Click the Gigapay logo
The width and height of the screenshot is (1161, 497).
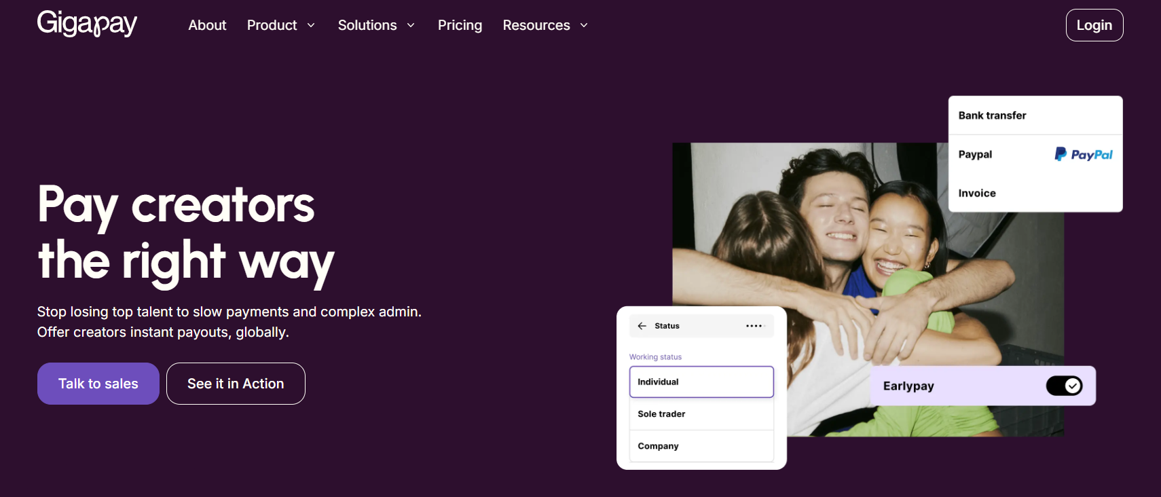tap(87, 24)
